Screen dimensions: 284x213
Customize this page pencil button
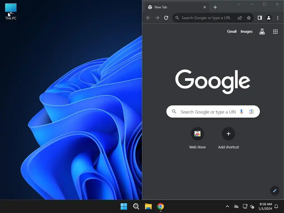pos(275,191)
